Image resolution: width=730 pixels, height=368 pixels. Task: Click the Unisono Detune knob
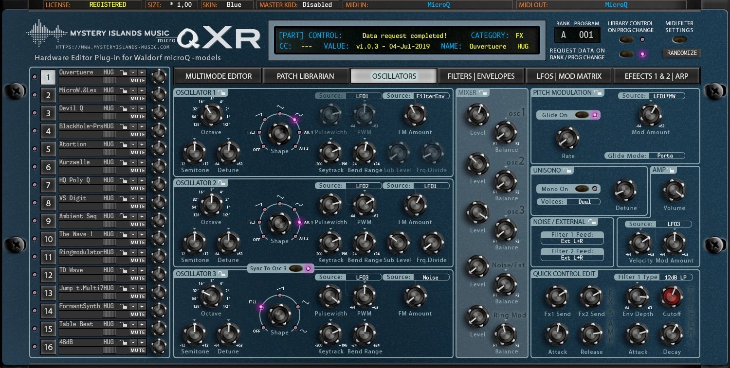point(625,191)
